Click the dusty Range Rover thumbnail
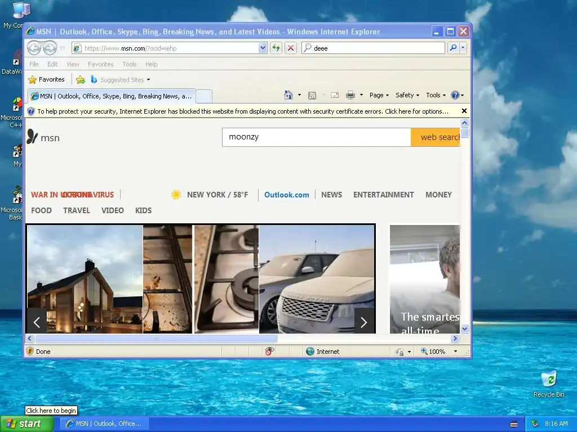The image size is (577, 432). pyautogui.click(x=317, y=279)
